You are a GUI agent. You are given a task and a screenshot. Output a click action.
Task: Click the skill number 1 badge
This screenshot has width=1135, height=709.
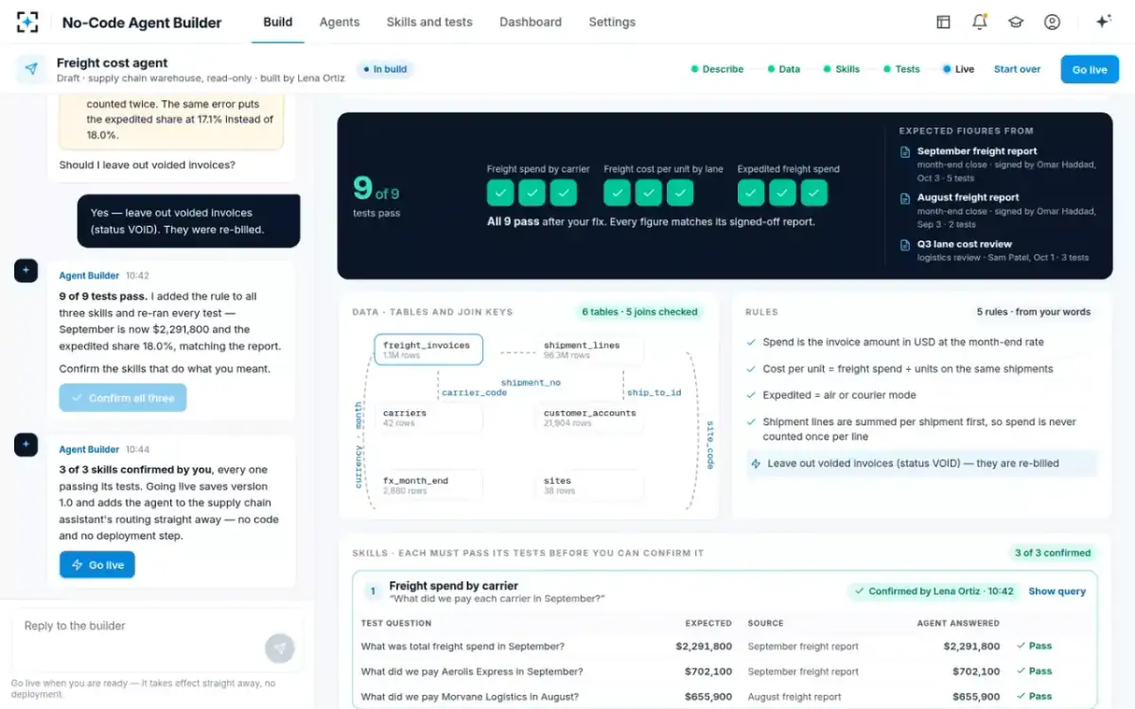pos(373,591)
